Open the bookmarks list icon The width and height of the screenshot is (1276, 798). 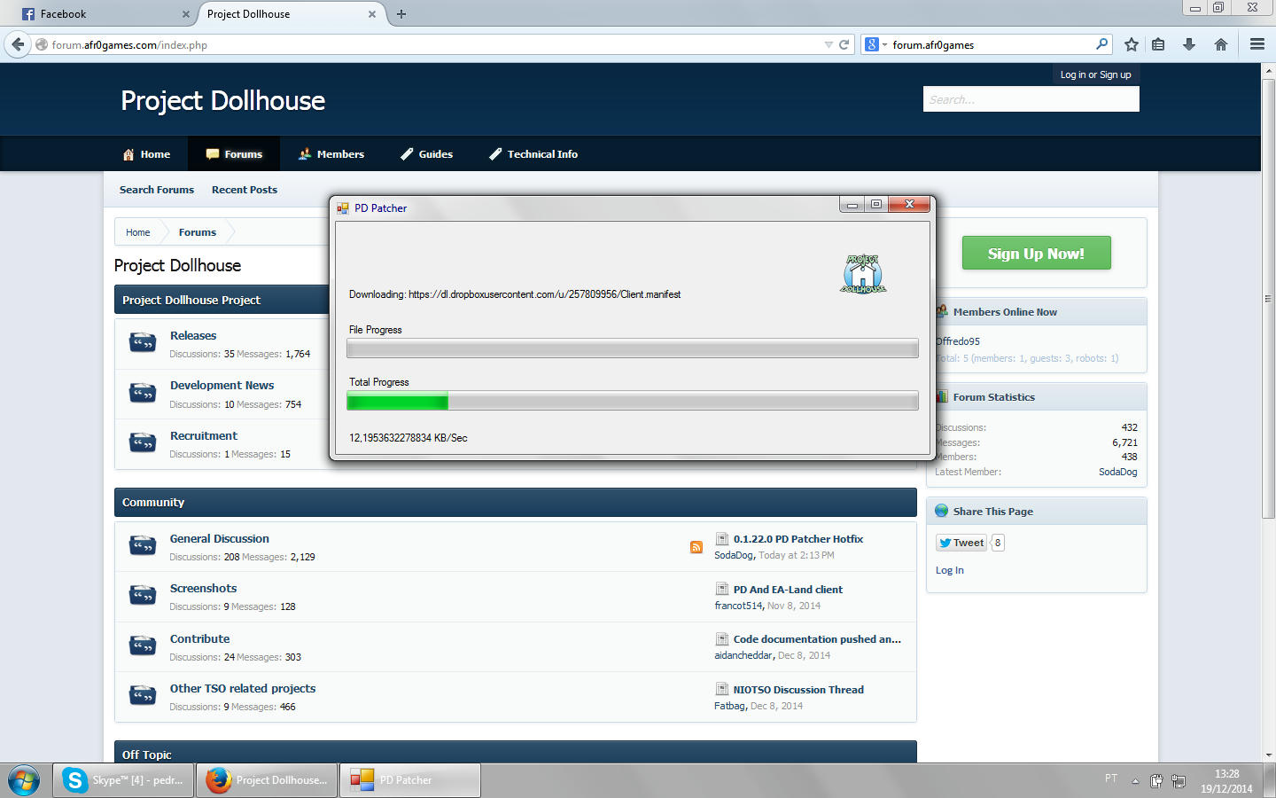coord(1158,44)
